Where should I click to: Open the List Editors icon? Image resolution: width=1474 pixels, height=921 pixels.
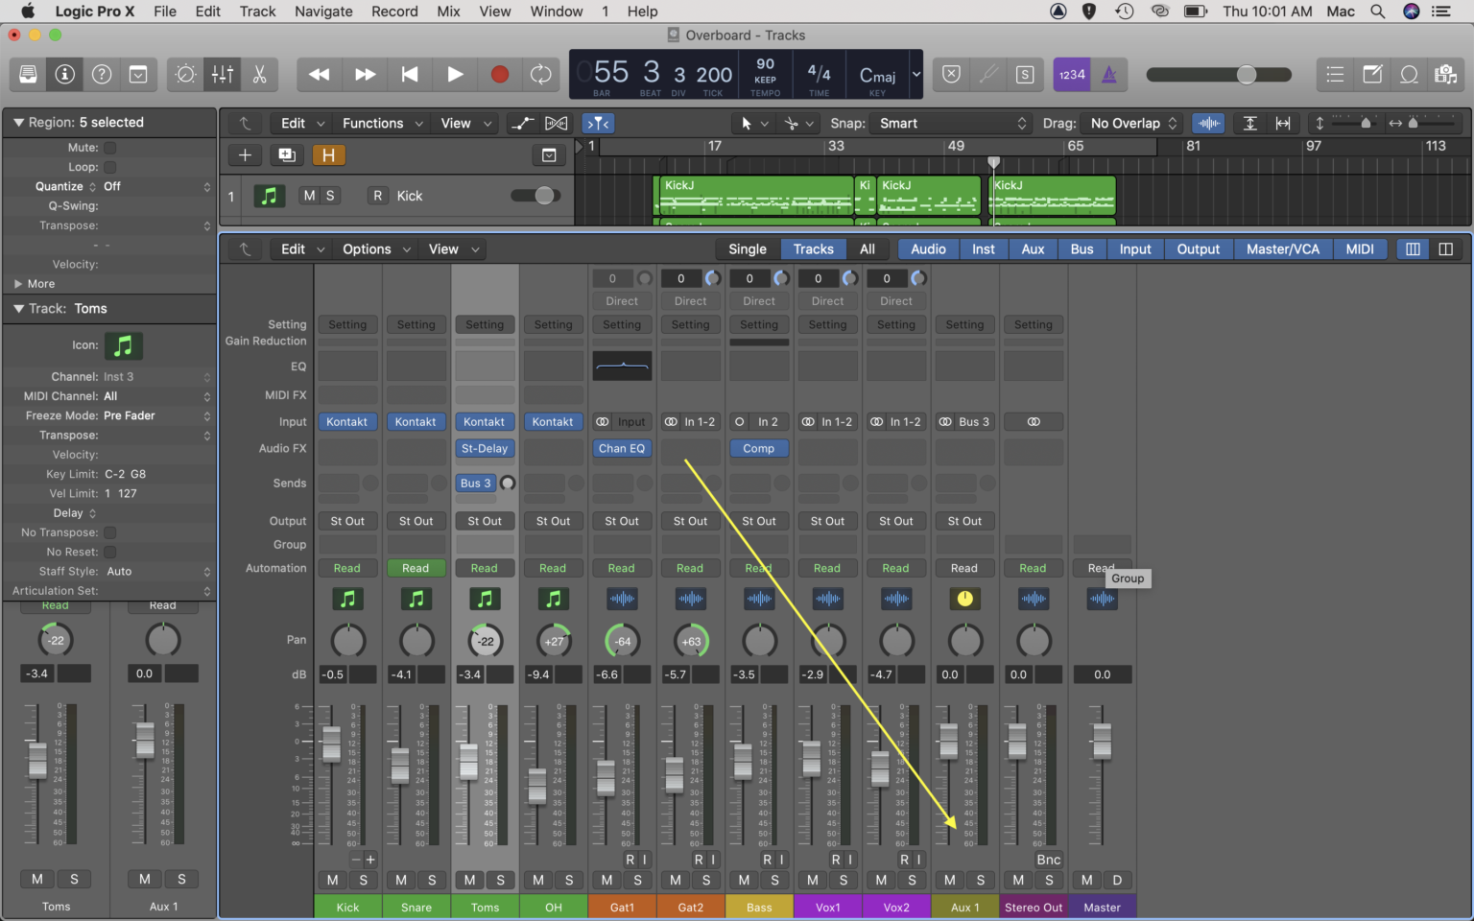(x=1335, y=74)
